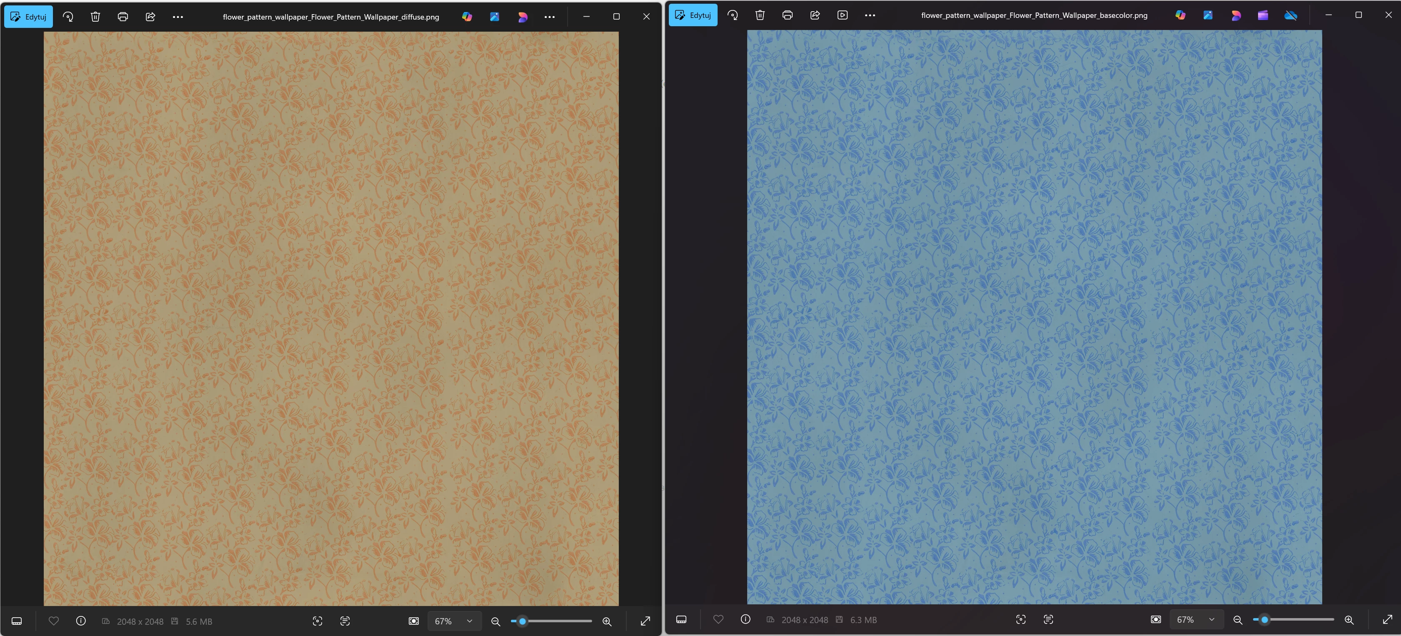Open See more menu beside share in left window

178,17
